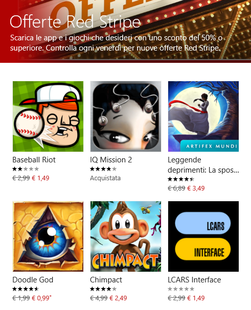
Task: Open the Leggende deprimenti Artifex Mundi icon
Action: (203, 116)
